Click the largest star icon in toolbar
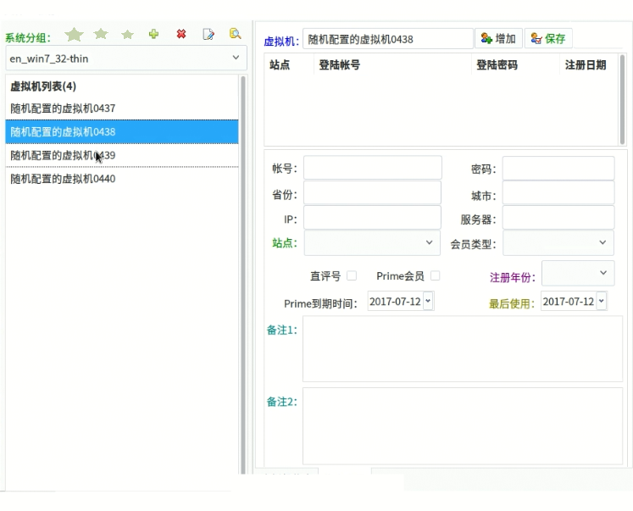The width and height of the screenshot is (633, 511). (x=74, y=35)
